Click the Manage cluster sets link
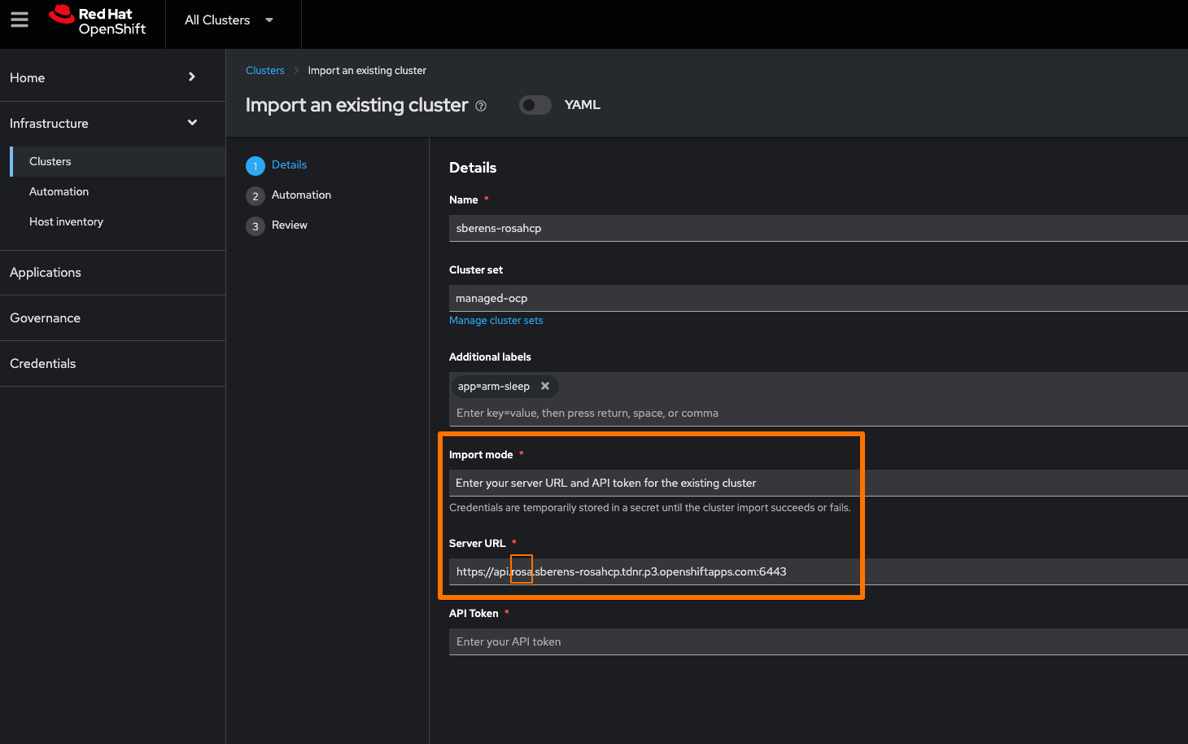This screenshot has width=1188, height=744. click(496, 321)
